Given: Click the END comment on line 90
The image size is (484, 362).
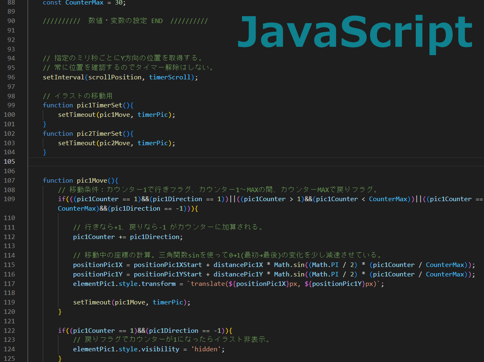Looking at the screenshot, I should 157,21.
